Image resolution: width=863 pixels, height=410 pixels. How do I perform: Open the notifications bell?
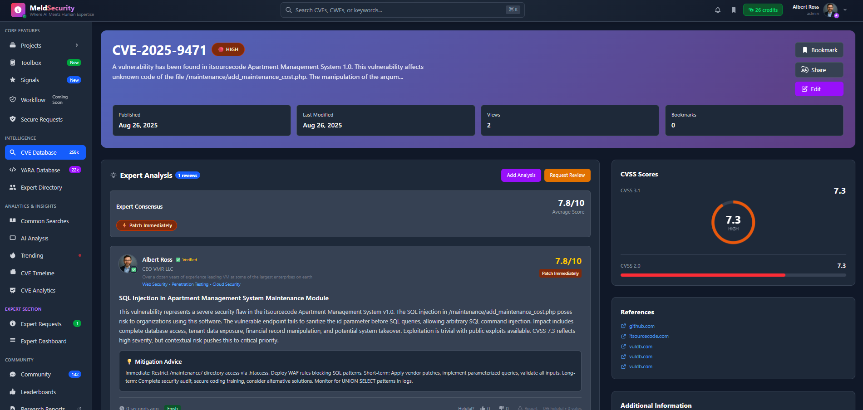pos(718,10)
